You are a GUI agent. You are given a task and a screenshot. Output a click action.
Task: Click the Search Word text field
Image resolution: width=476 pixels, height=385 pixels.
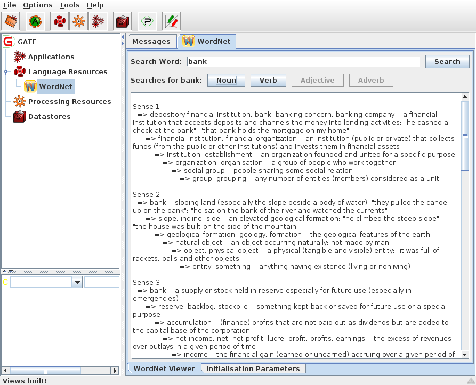303,61
